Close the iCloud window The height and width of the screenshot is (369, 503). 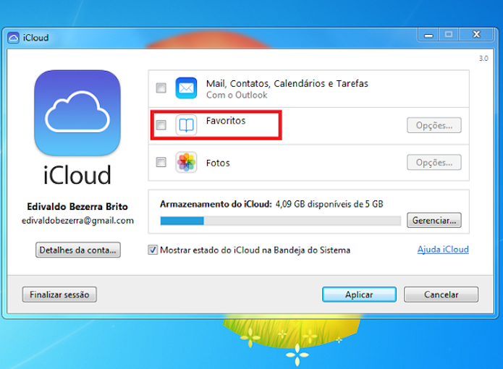(477, 35)
